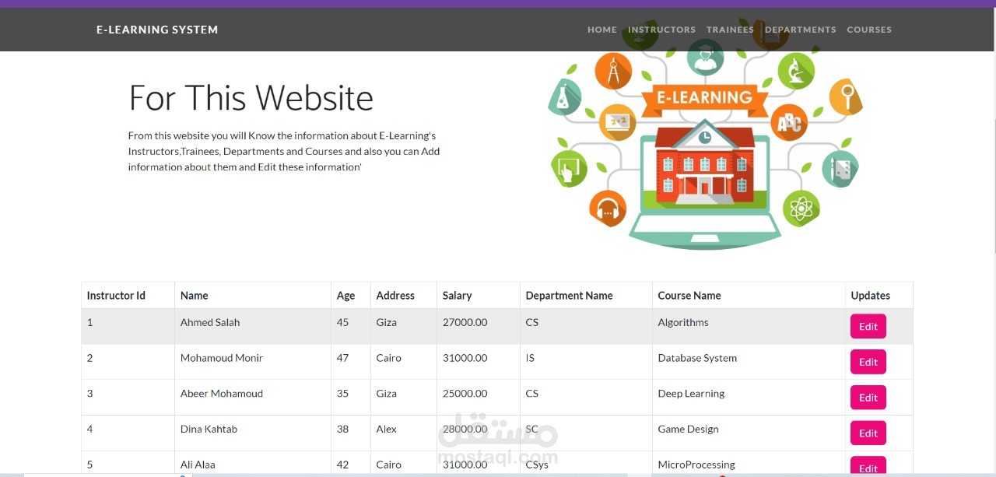Screen dimensions: 996x477
Task: Click the drawing compass icon in illustration
Action: [x=614, y=72]
